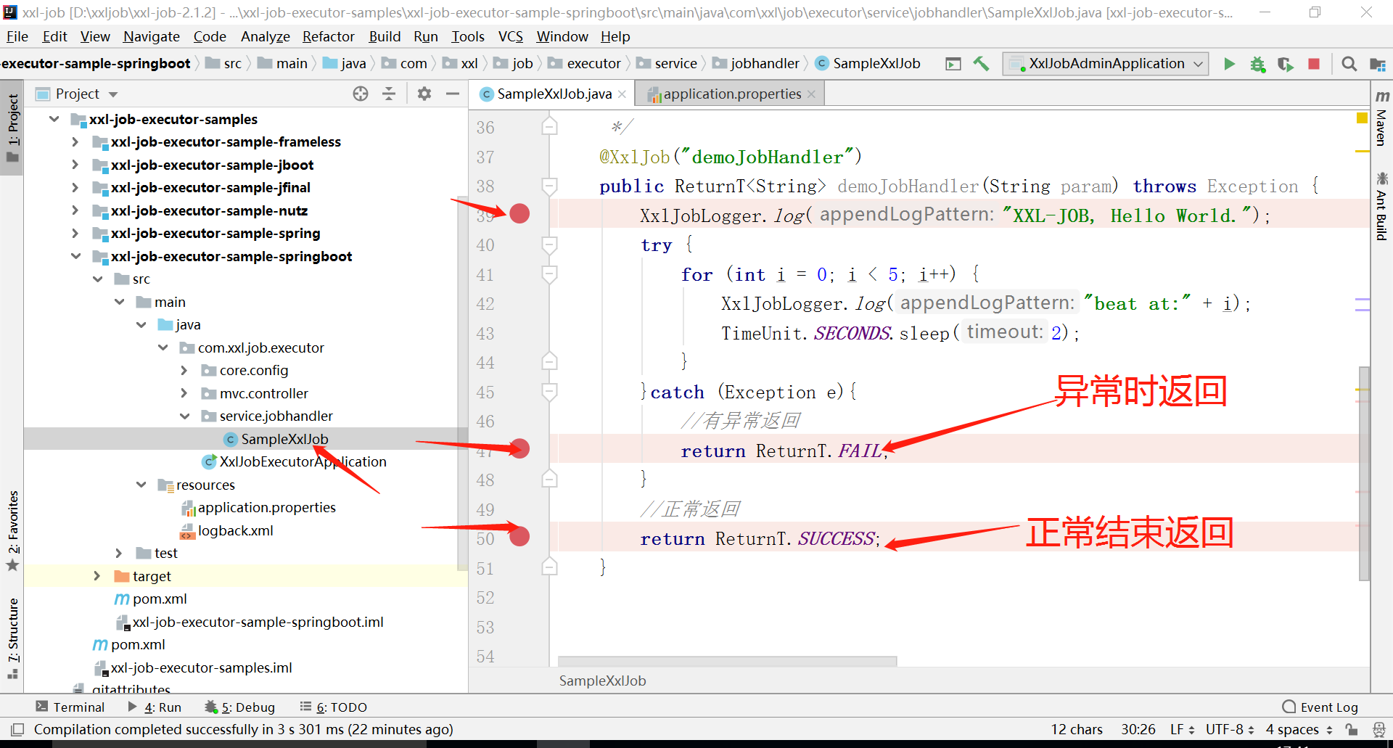
Task: Run with coverage icon in toolbar
Action: [1286, 64]
